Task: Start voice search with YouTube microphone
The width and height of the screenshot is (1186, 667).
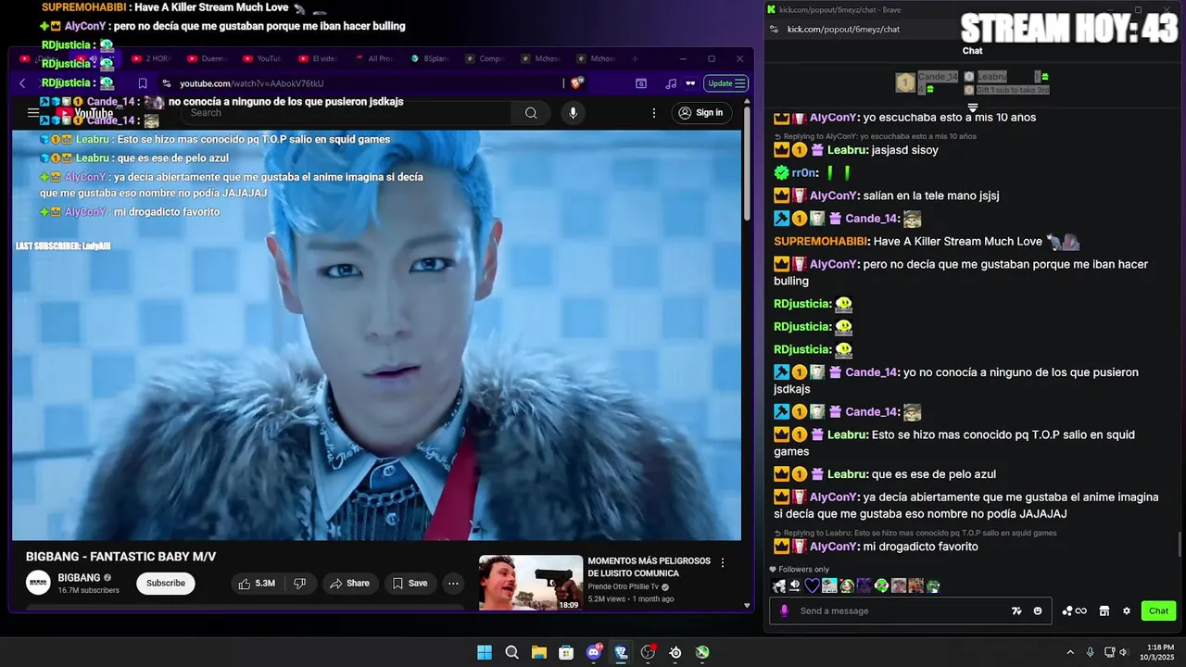Action: coord(573,113)
